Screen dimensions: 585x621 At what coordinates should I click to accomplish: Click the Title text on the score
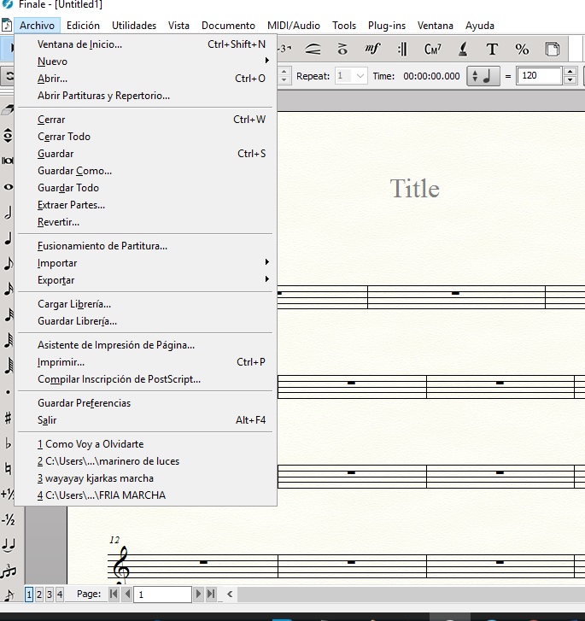[415, 189]
